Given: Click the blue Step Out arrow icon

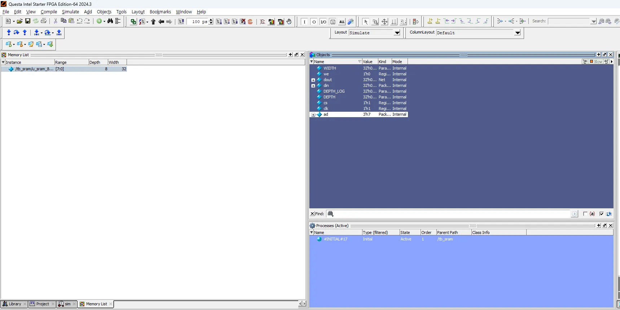Looking at the screenshot, I should click(x=25, y=33).
